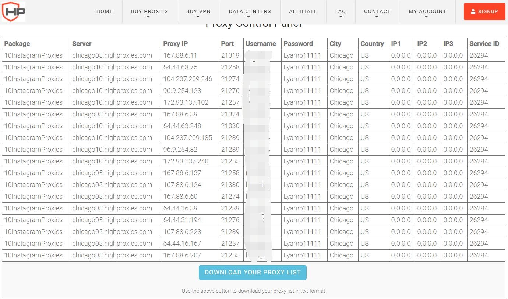Click DOWNLOAD YOUR PROXY LIST button
The width and height of the screenshot is (508, 299).
[x=253, y=272]
